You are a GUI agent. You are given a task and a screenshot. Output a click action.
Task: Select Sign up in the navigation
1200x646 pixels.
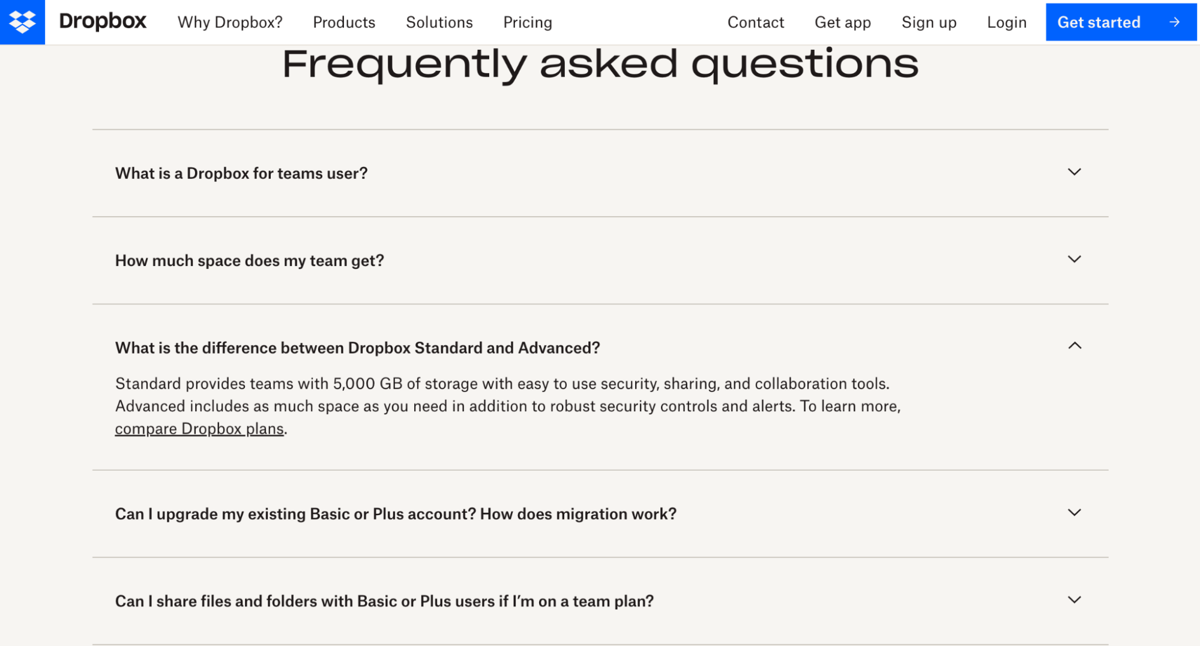[928, 22]
